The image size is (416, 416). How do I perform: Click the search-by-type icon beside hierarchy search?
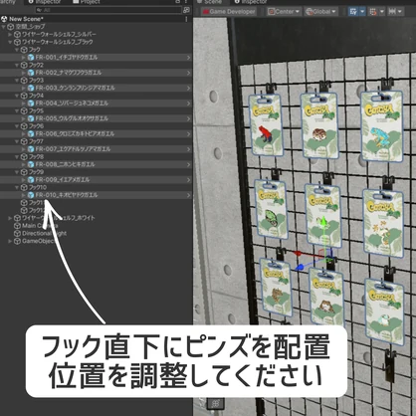[x=186, y=10]
